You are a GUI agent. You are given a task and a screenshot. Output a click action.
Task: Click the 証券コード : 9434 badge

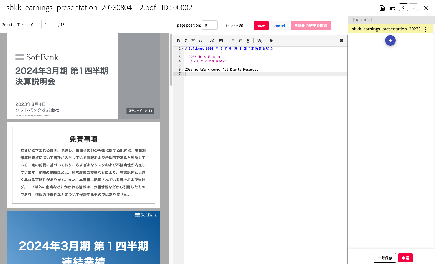[140, 111]
